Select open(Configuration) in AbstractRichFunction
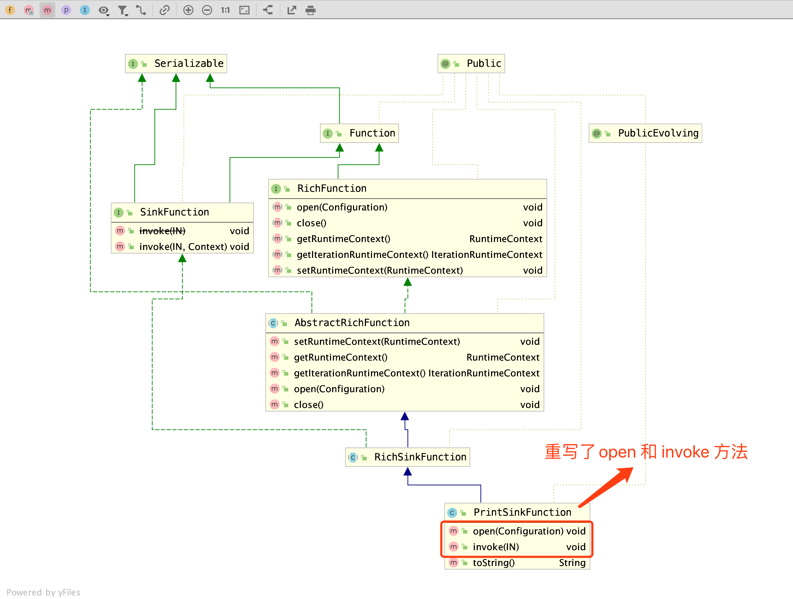 click(404, 389)
